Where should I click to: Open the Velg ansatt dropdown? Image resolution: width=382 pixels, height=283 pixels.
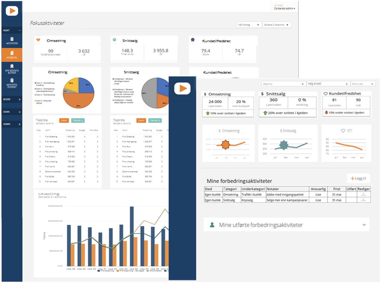pos(328,84)
